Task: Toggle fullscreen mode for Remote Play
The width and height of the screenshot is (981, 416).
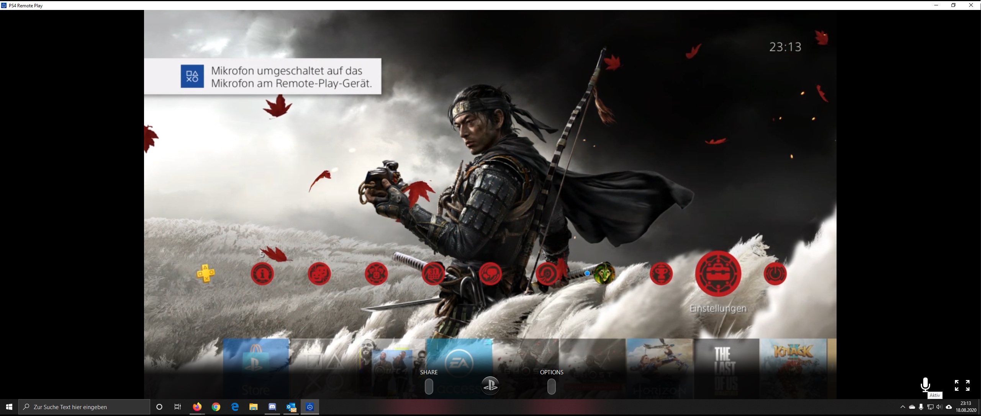Action: click(x=962, y=385)
